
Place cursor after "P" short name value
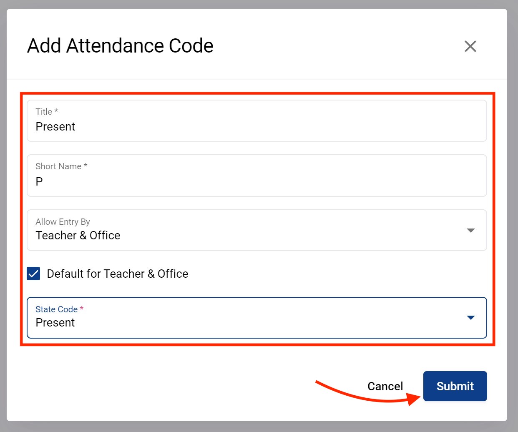click(x=43, y=182)
